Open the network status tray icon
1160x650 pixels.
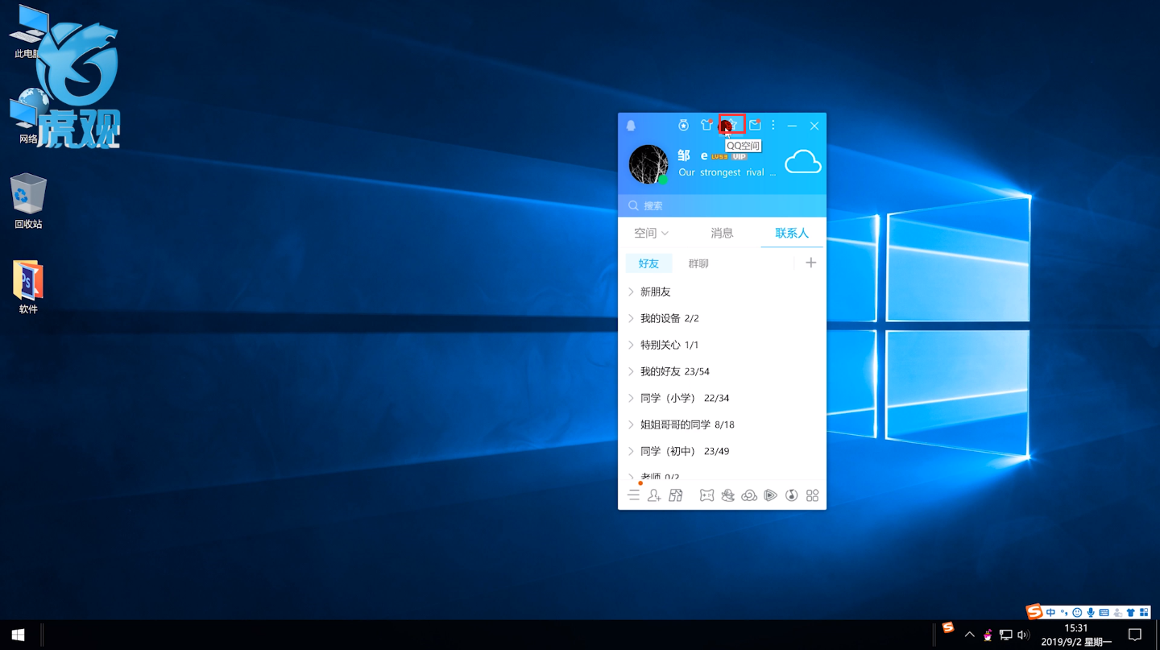(x=1005, y=635)
